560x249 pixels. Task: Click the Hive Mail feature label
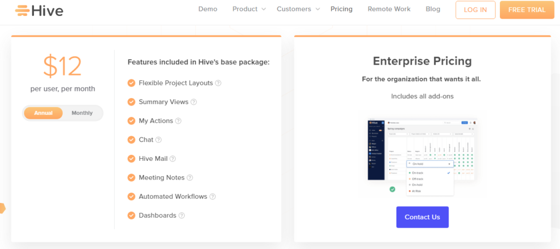click(153, 159)
